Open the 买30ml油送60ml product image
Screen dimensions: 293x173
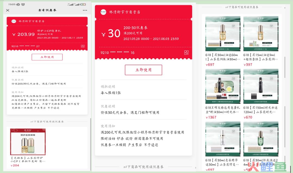coord(223,34)
